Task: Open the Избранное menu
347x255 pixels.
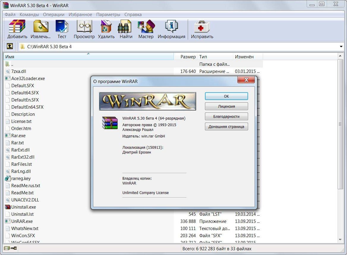Action: [80, 14]
